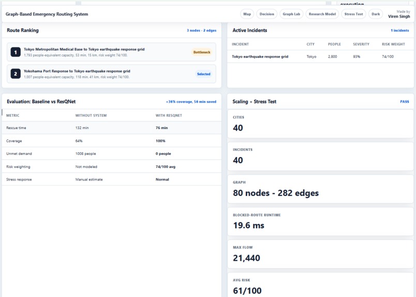Click the MAX FLOW 21,440 card

point(320,254)
